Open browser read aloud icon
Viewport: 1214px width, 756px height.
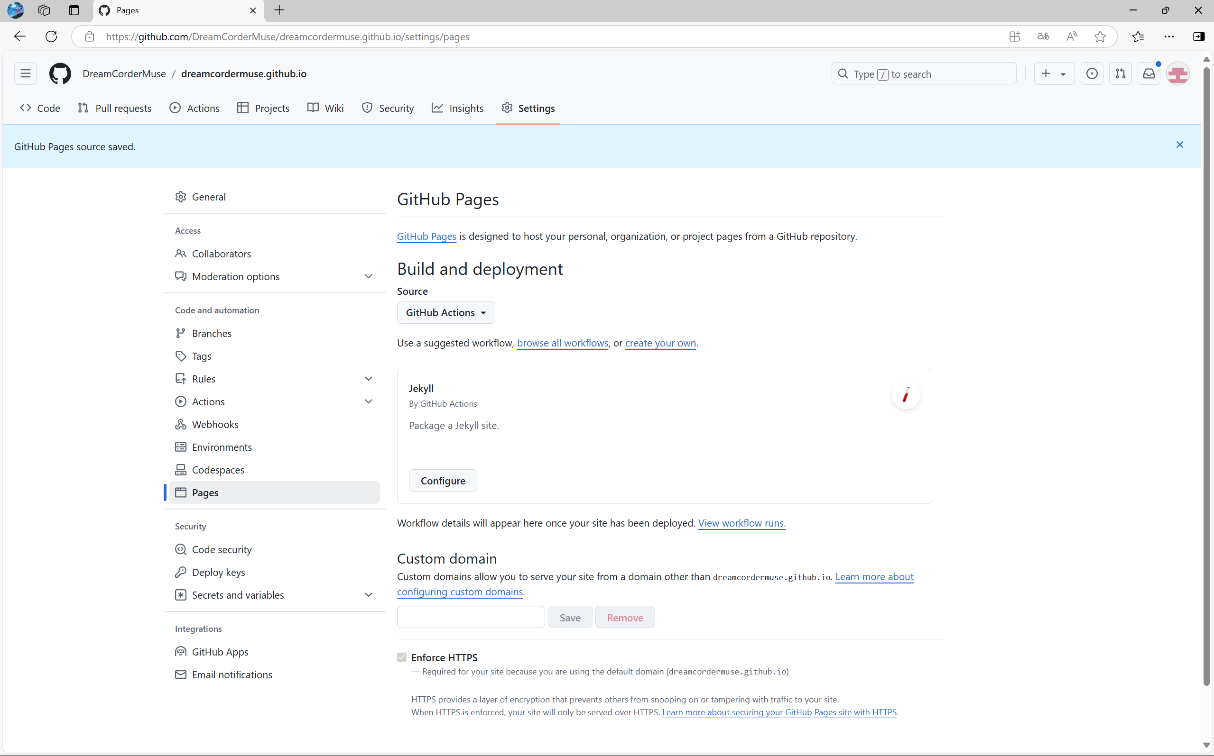(x=1071, y=36)
